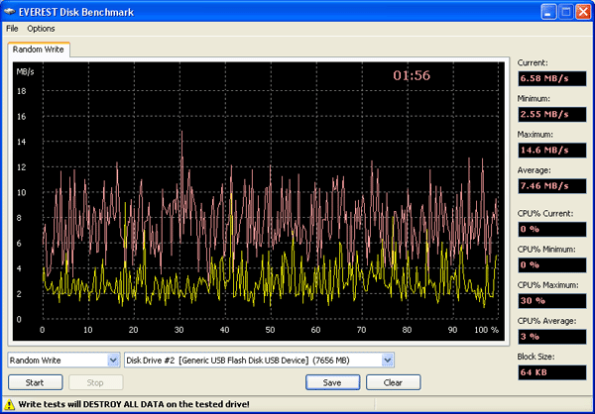Click the EVEREST Disk Benchmark title text

[x=76, y=12]
